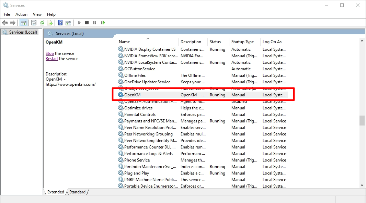Click the scrollbar down arrow in services list

point(362,185)
